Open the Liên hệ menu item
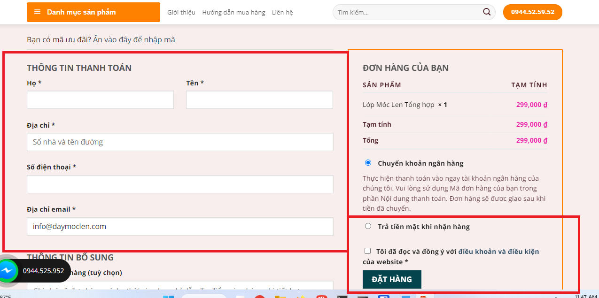This screenshot has height=298, width=599. tap(282, 13)
